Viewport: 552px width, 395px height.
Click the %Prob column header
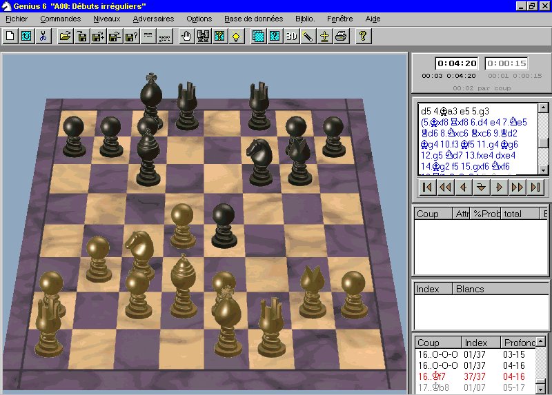tap(486, 214)
